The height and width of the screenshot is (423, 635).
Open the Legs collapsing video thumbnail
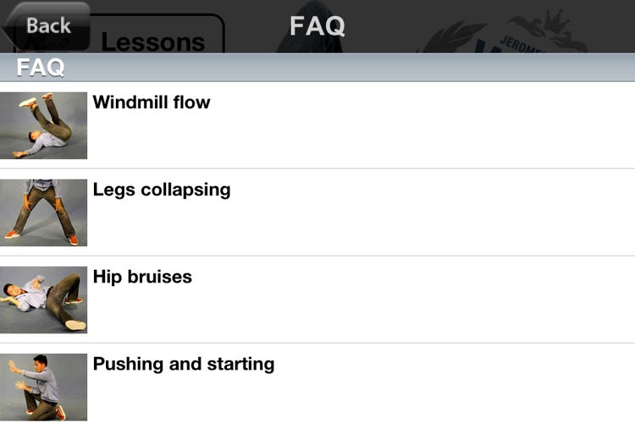(43, 212)
